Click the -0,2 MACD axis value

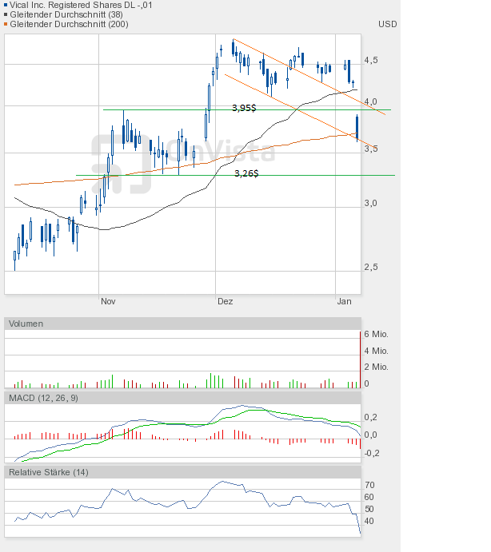tap(372, 453)
